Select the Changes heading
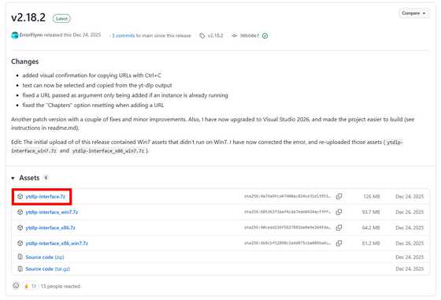The height and width of the screenshot is (300, 441). click(24, 61)
